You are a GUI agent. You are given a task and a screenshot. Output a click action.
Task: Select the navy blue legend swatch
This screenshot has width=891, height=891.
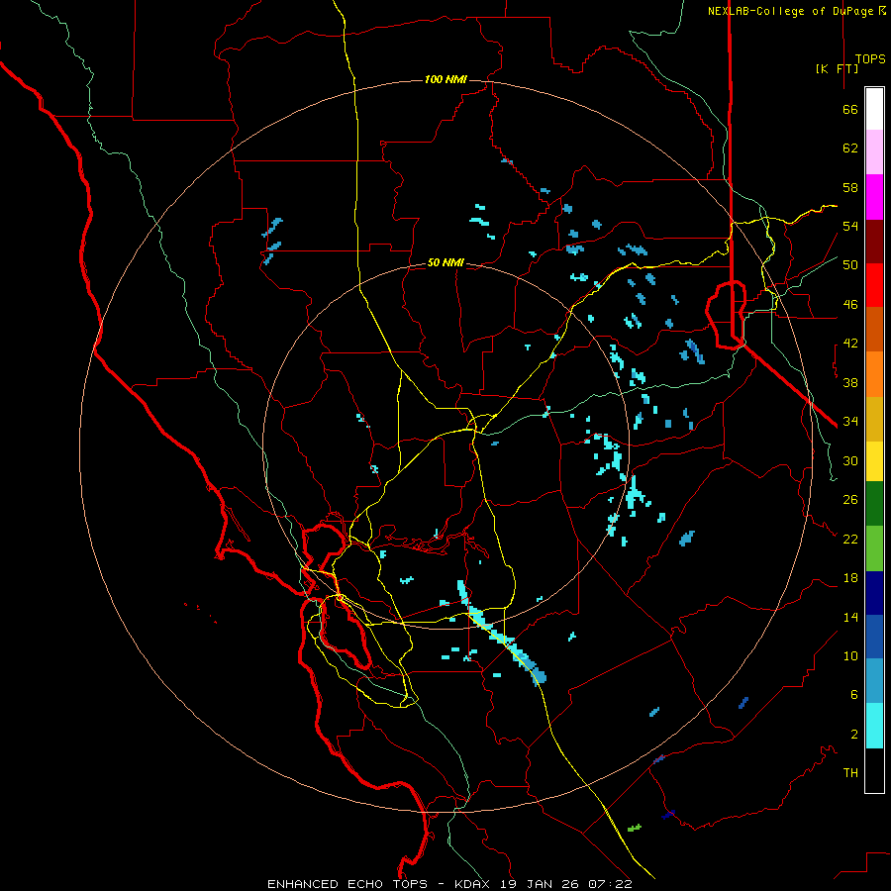pos(874,593)
